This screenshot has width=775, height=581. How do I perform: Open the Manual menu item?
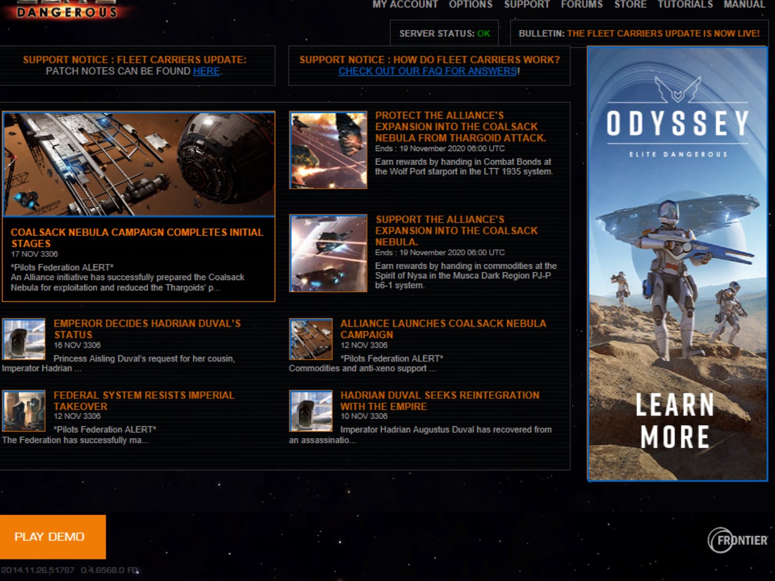pyautogui.click(x=744, y=4)
